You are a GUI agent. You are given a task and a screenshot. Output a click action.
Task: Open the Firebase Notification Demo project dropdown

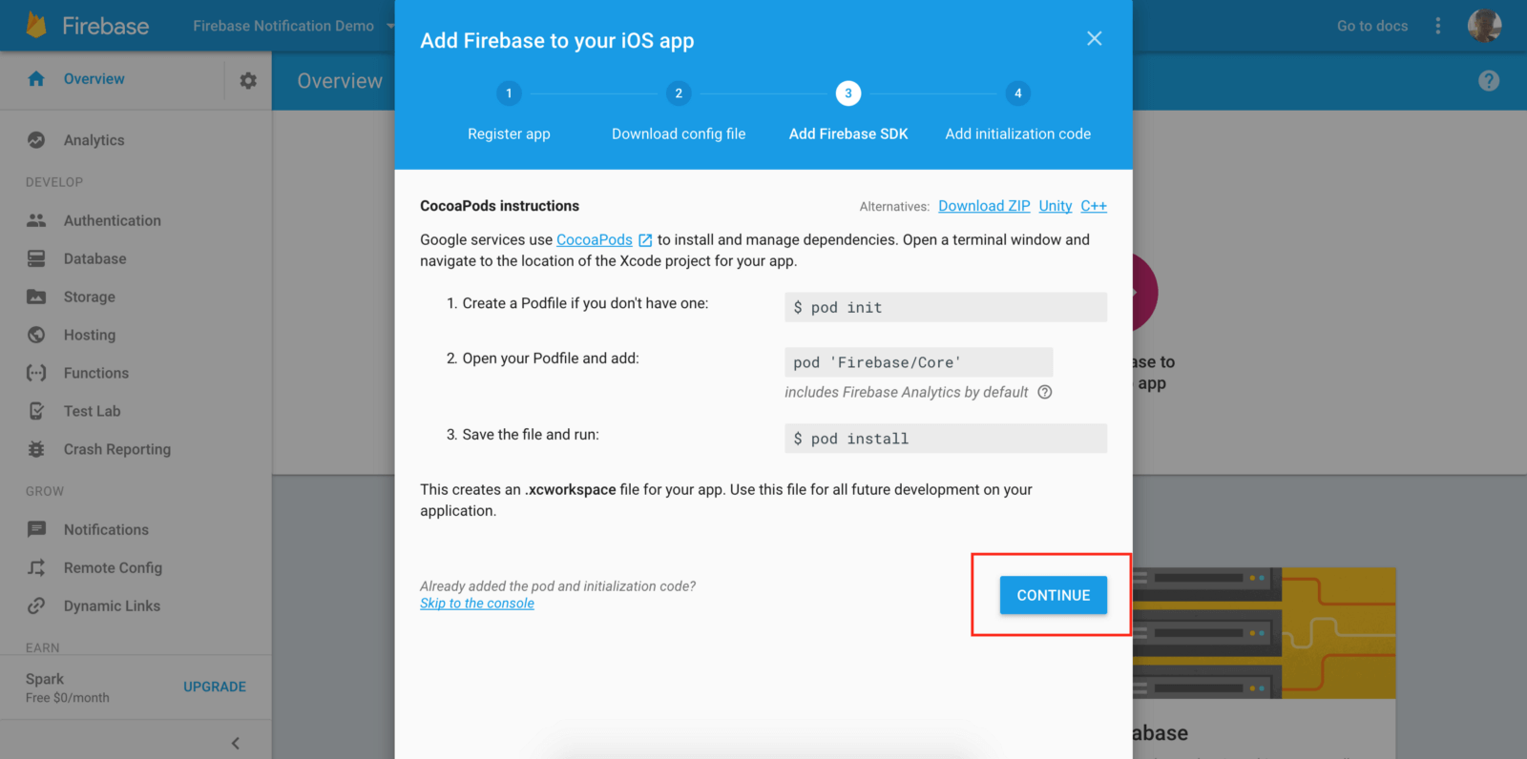[293, 26]
